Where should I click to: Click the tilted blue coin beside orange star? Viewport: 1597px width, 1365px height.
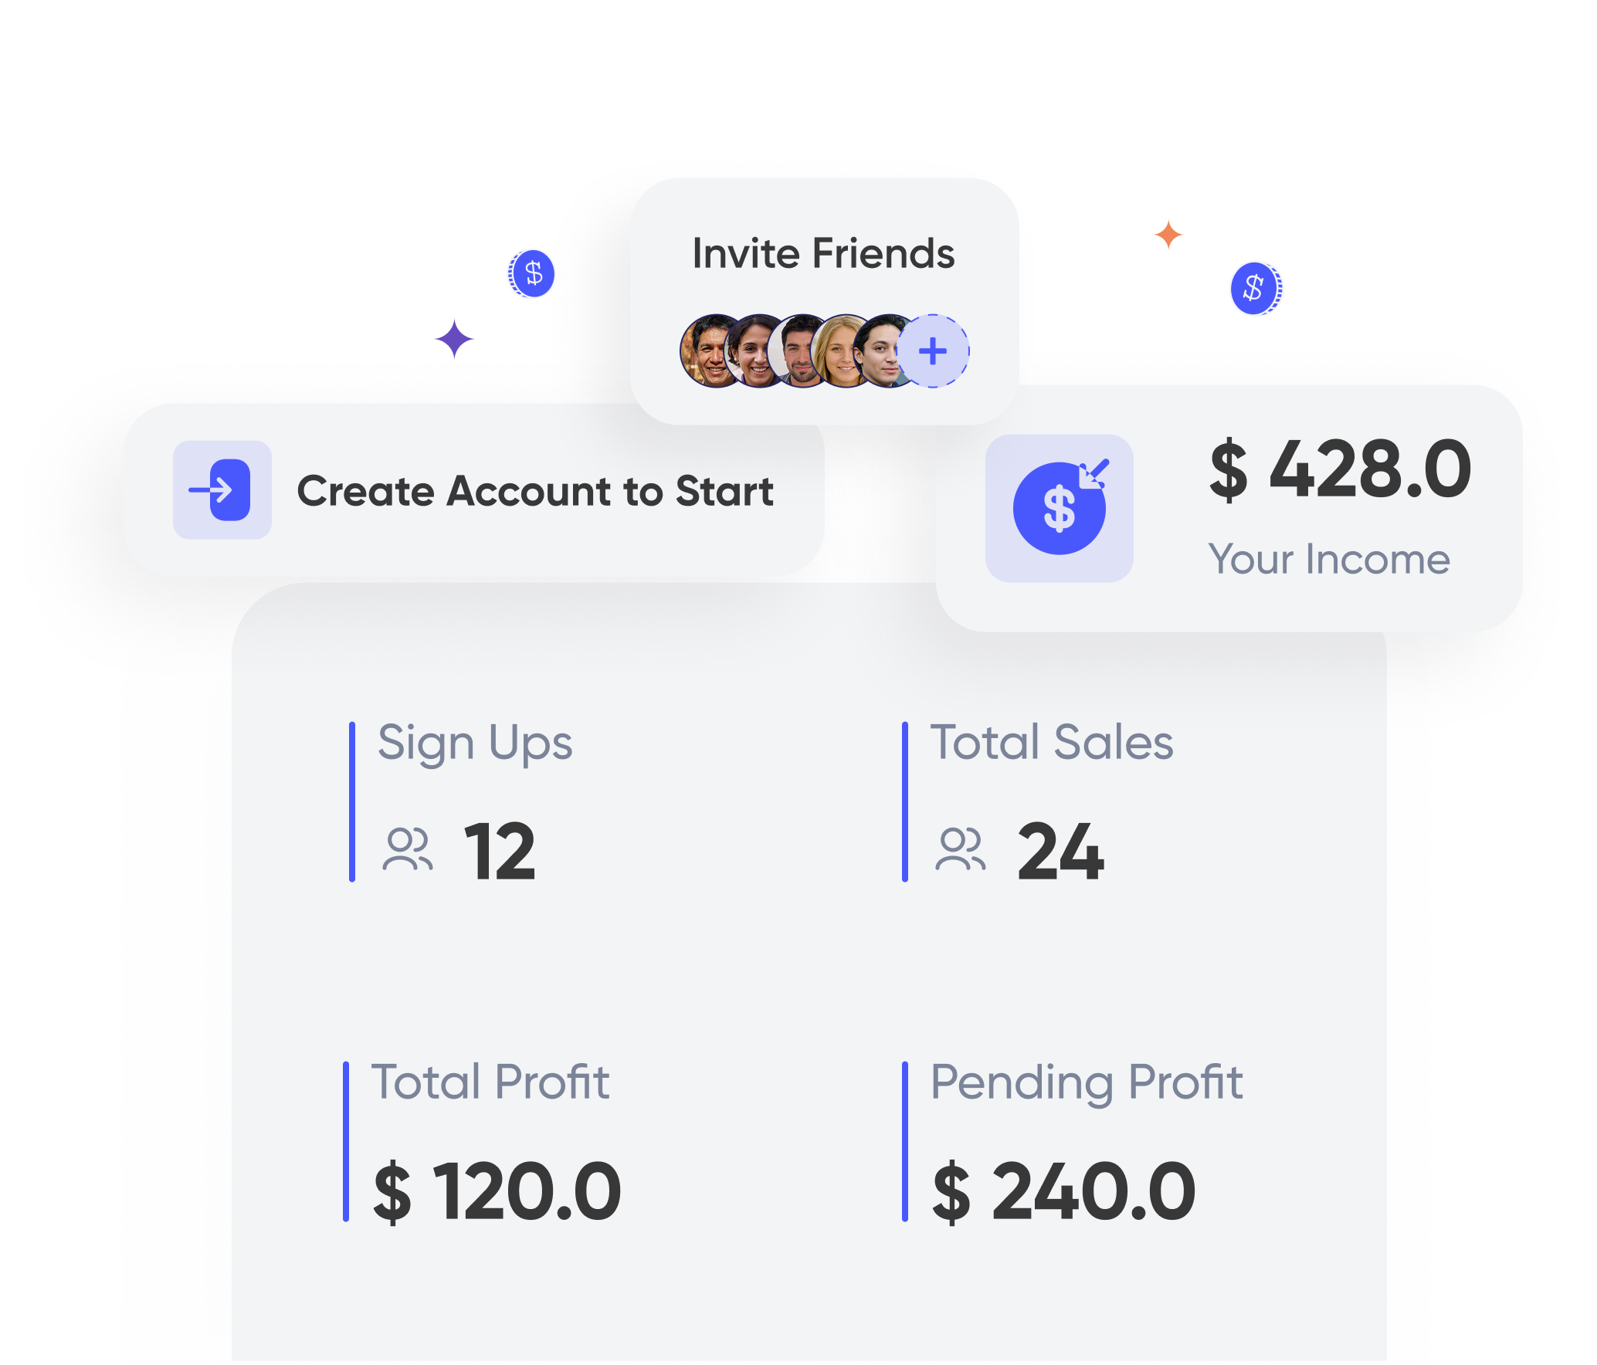1255,289
